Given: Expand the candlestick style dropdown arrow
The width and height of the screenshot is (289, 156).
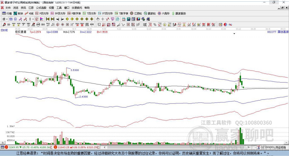Looking at the screenshot, I should point(33,19).
